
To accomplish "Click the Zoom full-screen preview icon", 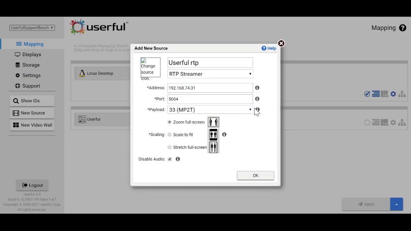I will [x=214, y=122].
